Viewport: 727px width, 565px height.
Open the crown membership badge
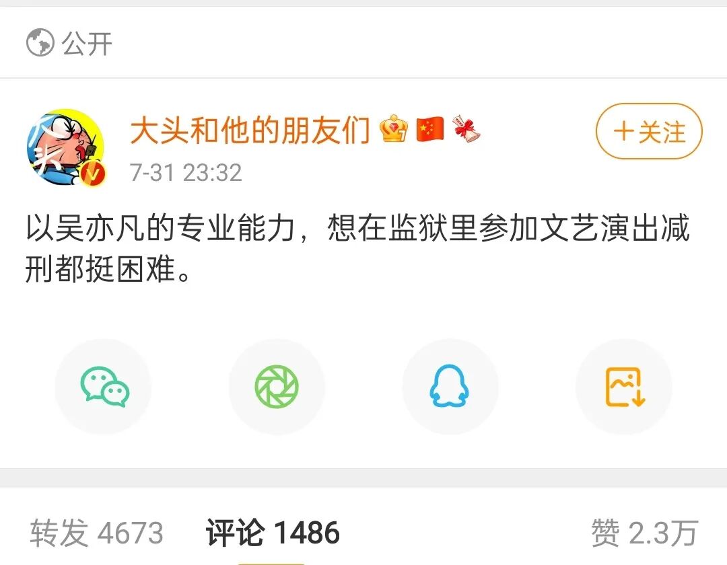click(394, 128)
